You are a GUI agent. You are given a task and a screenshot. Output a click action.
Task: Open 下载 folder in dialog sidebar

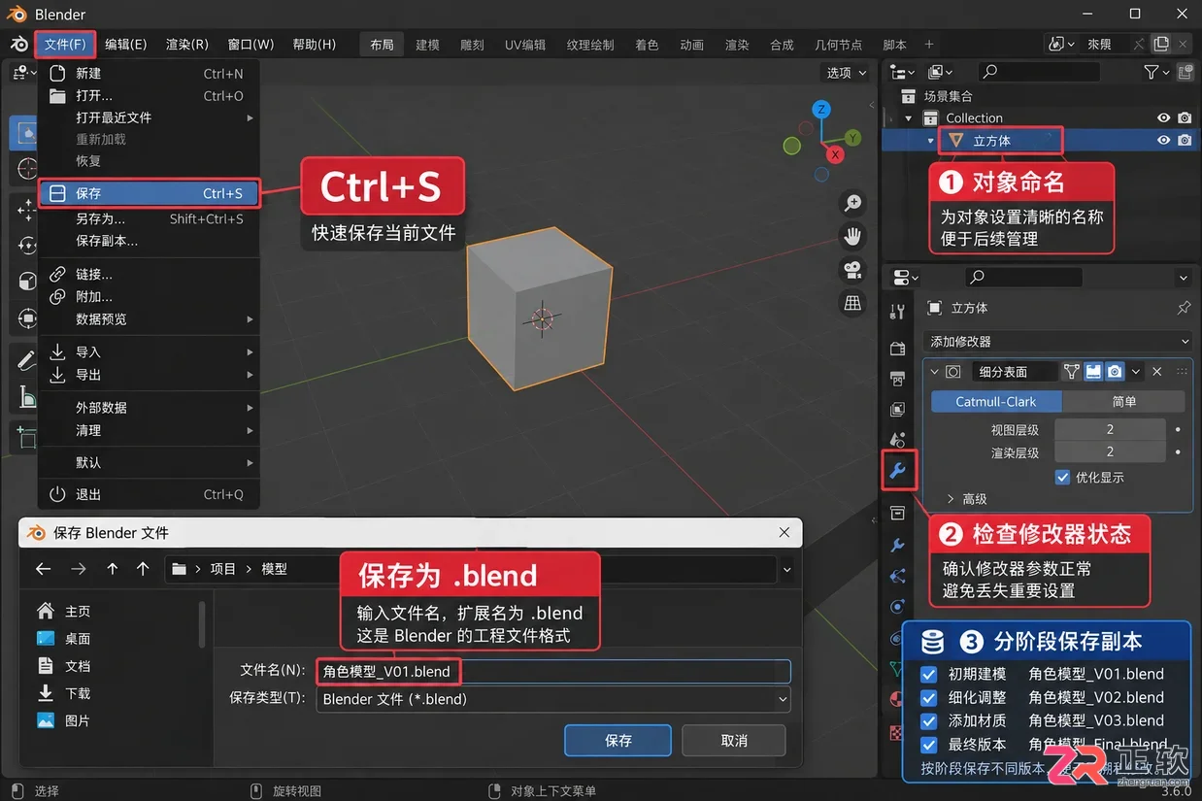65,693
